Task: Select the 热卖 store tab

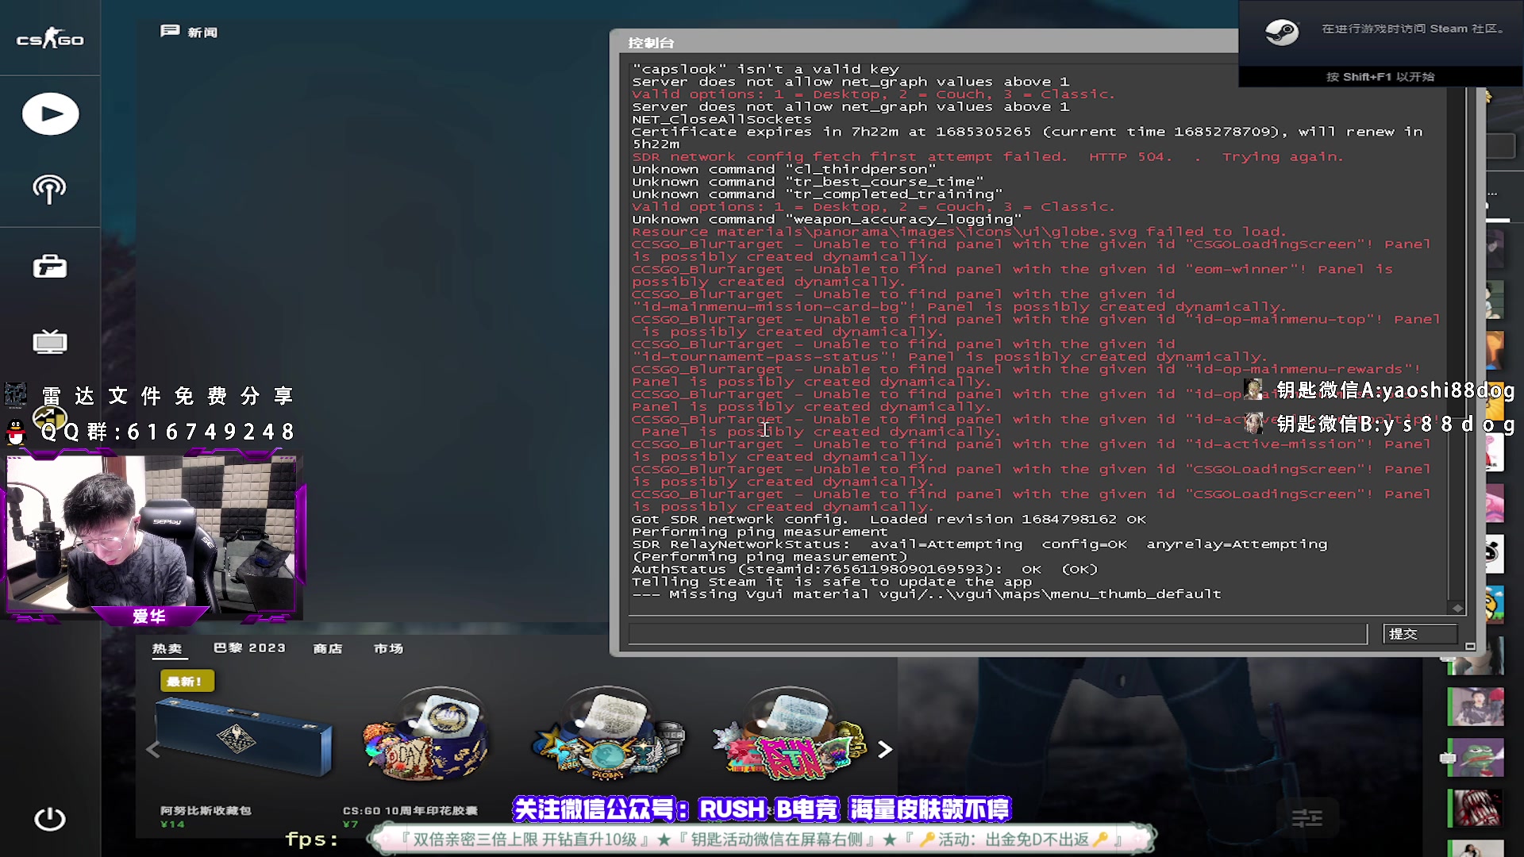Action: click(x=167, y=648)
